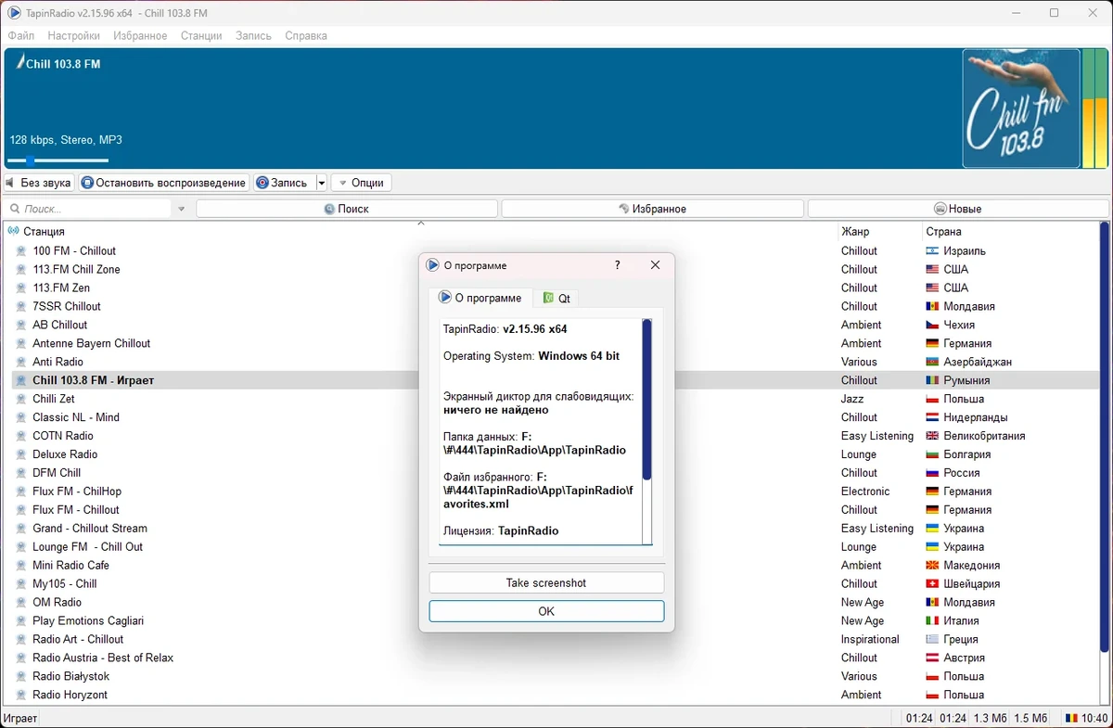Click the Azerbaijan flag icon

[932, 362]
